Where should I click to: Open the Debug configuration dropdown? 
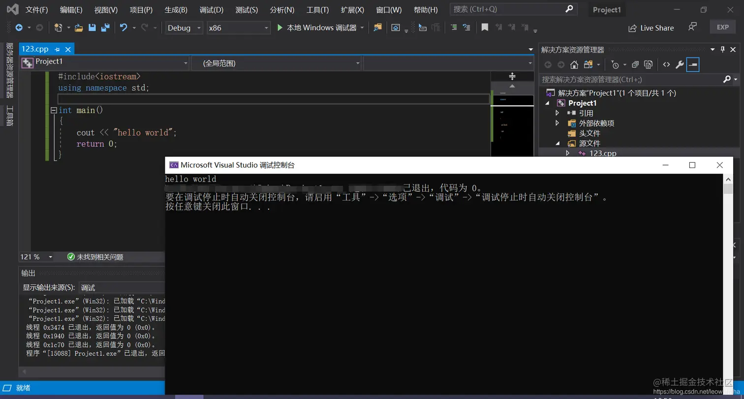(x=183, y=28)
